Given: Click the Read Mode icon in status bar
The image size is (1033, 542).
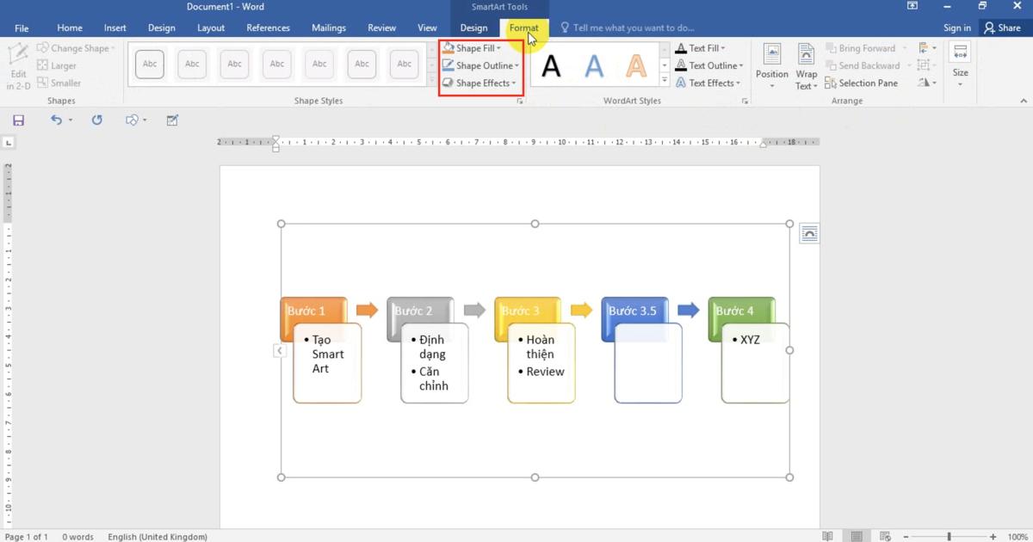Looking at the screenshot, I should tap(827, 536).
